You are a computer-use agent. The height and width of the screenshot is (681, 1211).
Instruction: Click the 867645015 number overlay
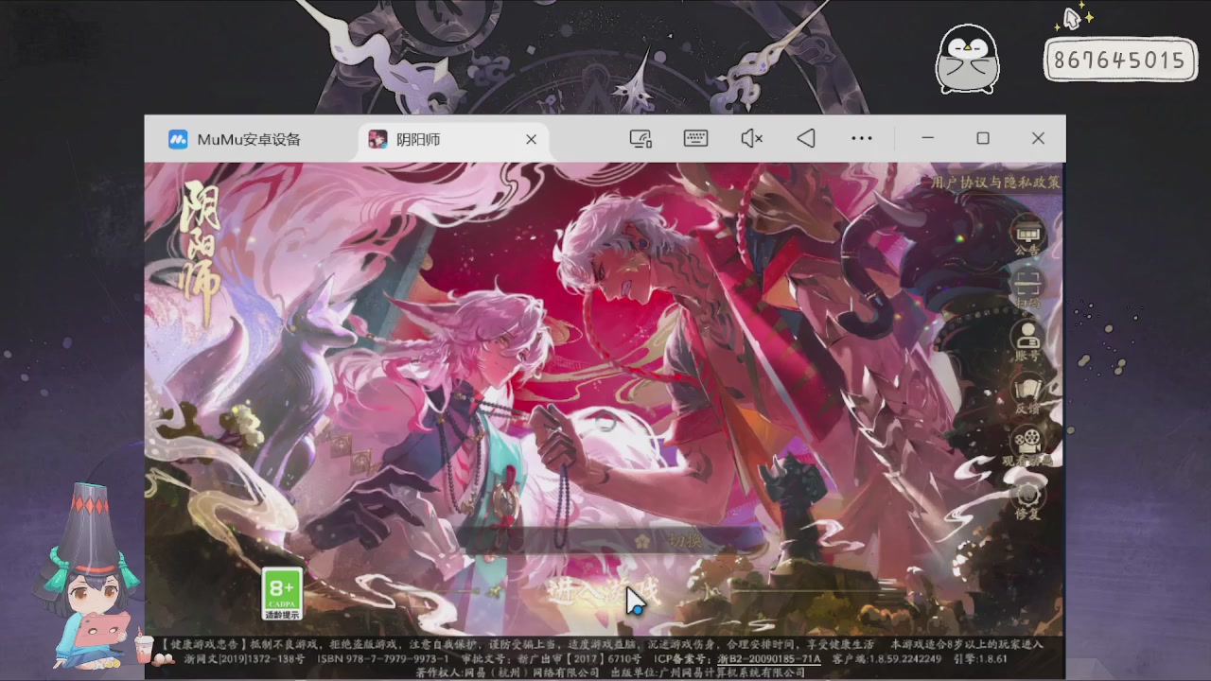[1119, 61]
